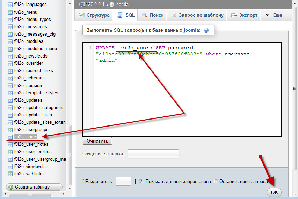This screenshot has height=199, width=298.
Task: Click sidebar horizontal scrollbar right arrow
Action: [x=64, y=194]
